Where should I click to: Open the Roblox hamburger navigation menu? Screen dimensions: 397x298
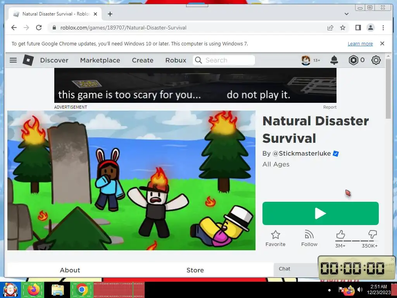(x=13, y=60)
